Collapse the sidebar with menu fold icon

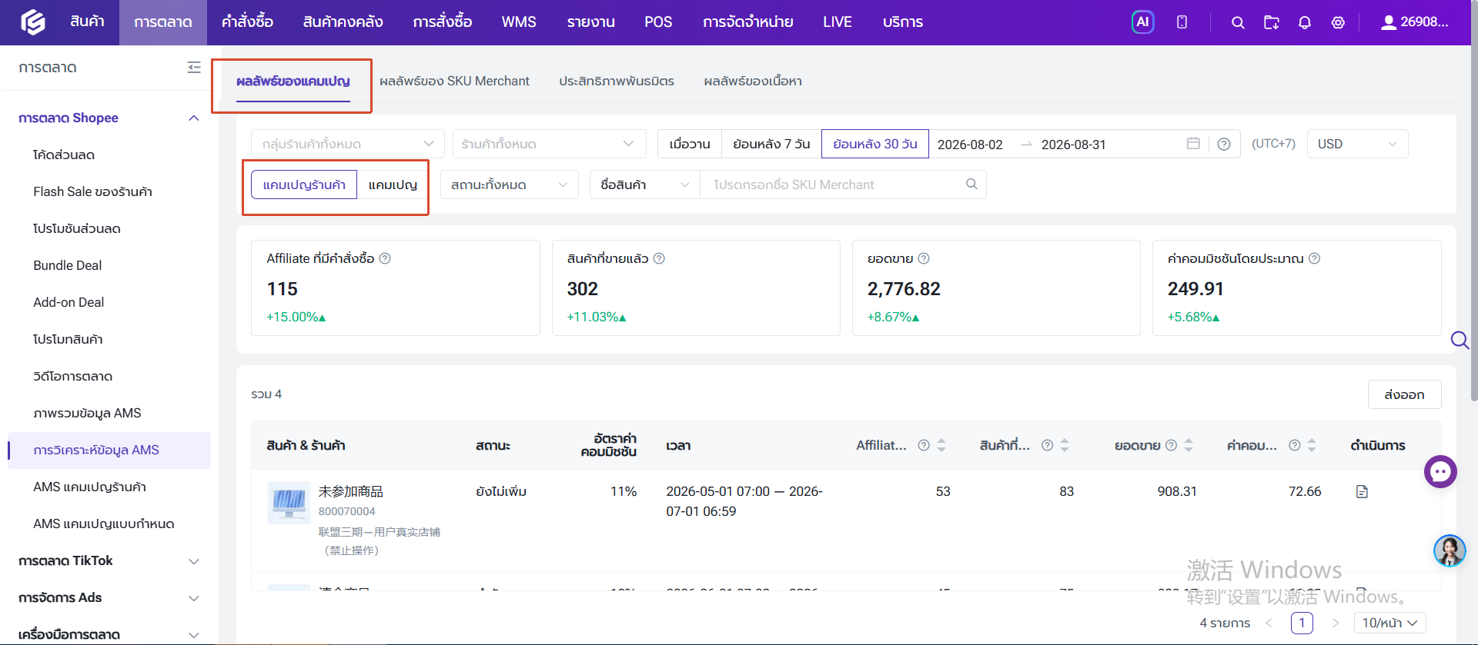point(194,68)
